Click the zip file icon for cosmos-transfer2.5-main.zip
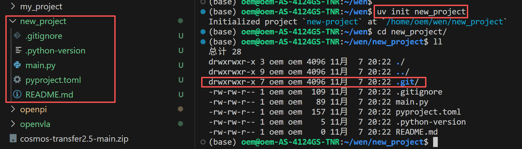This screenshot has width=522, height=149. pyautogui.click(x=13, y=138)
